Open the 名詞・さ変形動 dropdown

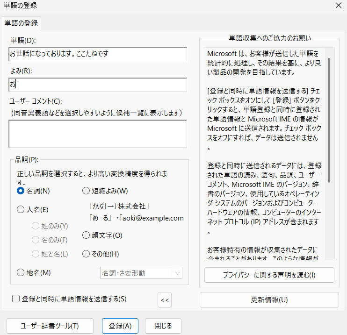click(141, 273)
